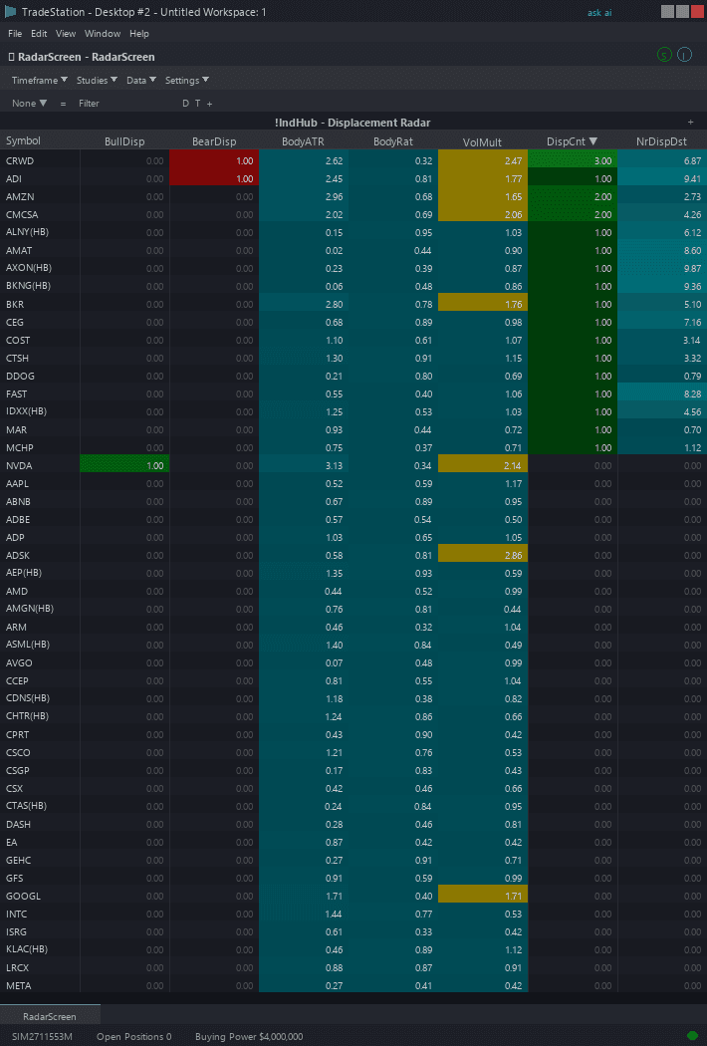Click DispCnt value 3.00 for CRWD
The height and width of the screenshot is (1046, 707).
(x=603, y=160)
